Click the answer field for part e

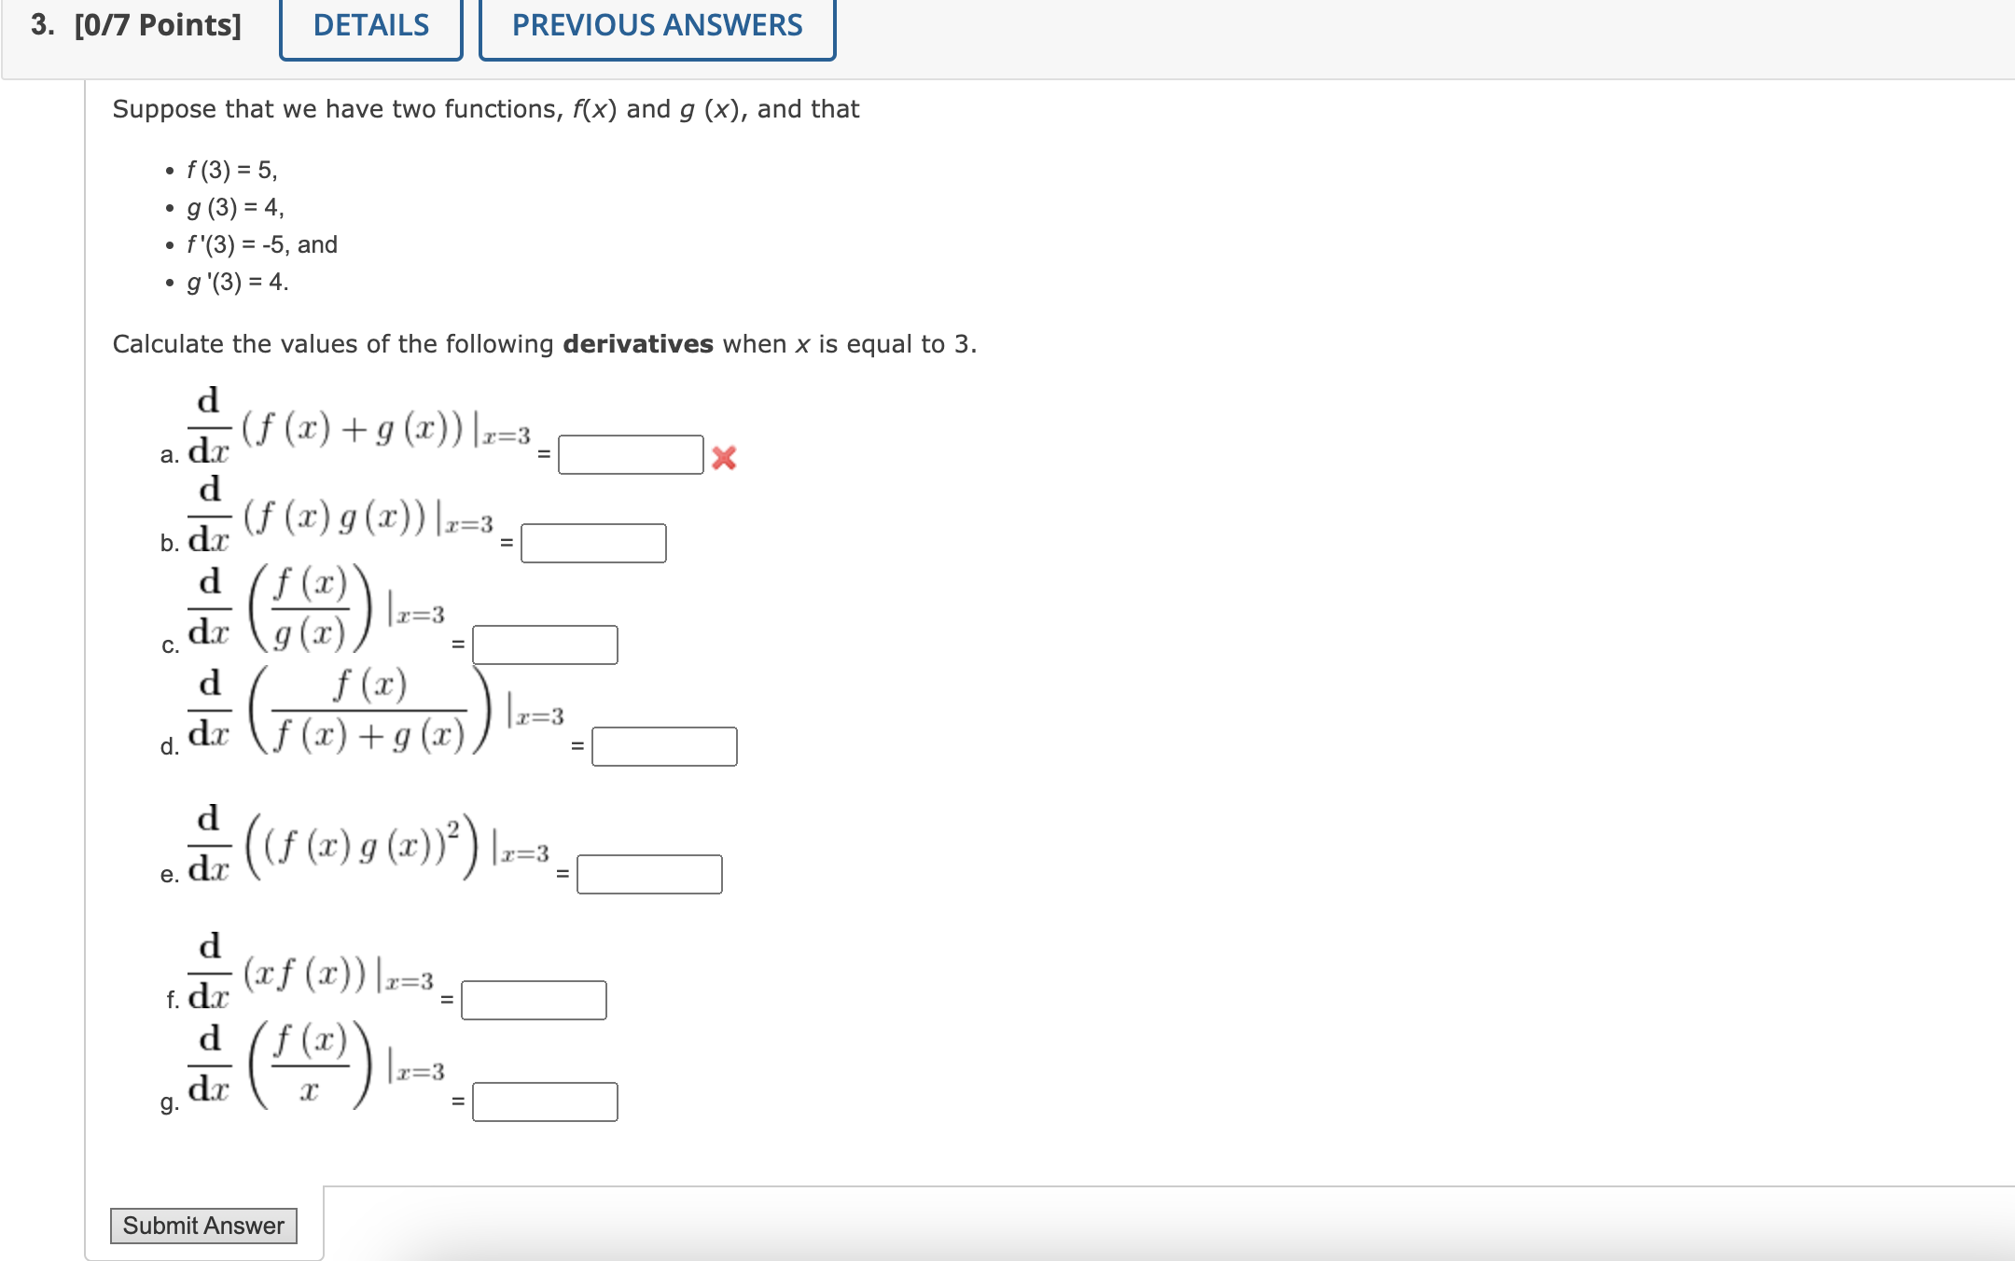tap(650, 874)
